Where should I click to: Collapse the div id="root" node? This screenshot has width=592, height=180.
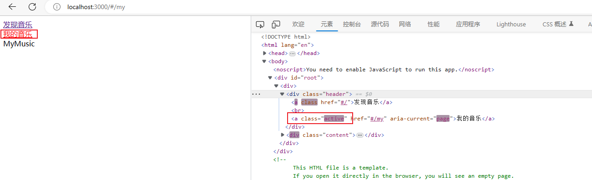[x=270, y=78]
